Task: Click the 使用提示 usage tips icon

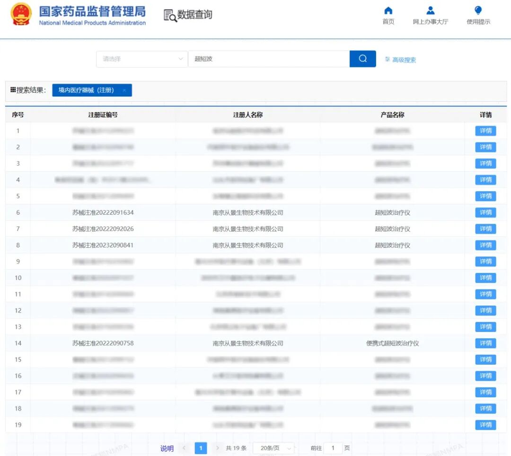Action: (x=477, y=10)
